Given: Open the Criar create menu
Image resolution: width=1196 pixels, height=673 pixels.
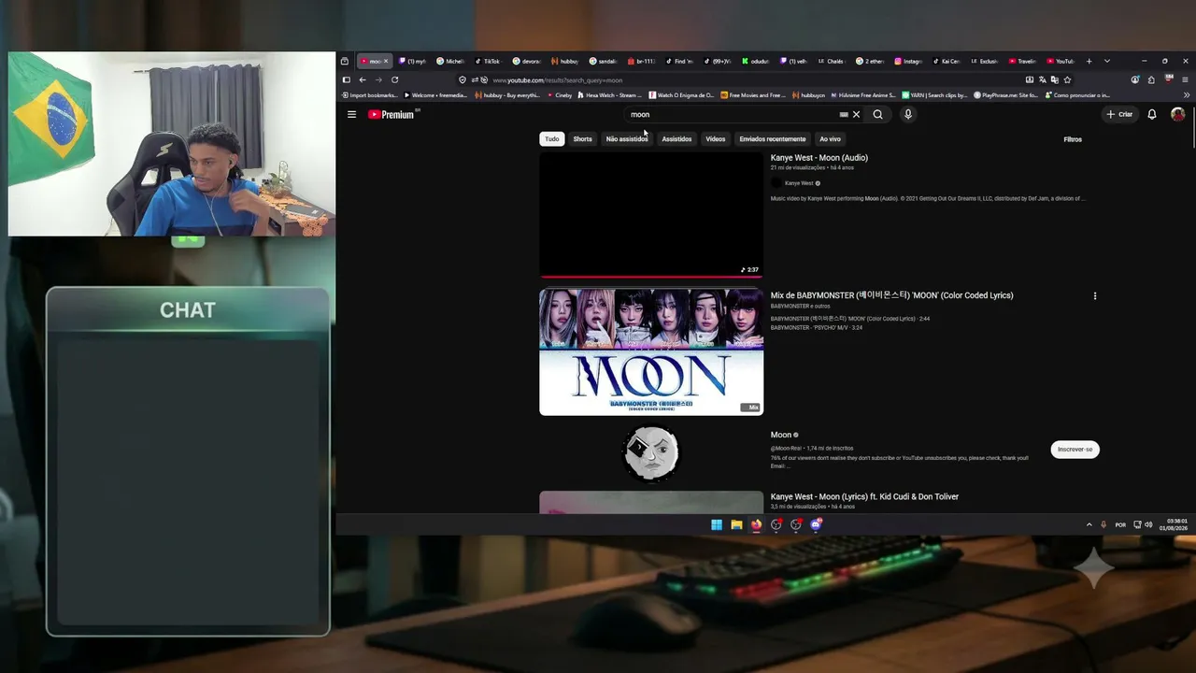Looking at the screenshot, I should coord(1119,114).
